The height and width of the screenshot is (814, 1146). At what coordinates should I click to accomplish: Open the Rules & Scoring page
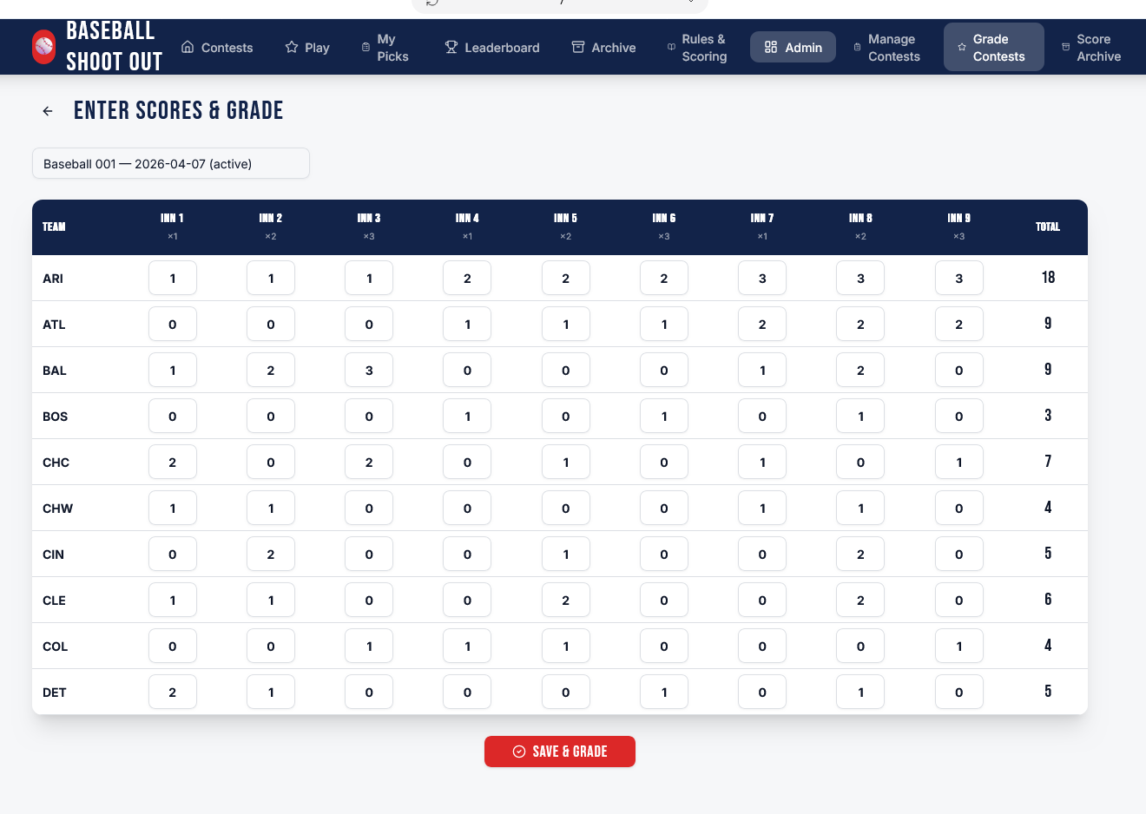[703, 48]
